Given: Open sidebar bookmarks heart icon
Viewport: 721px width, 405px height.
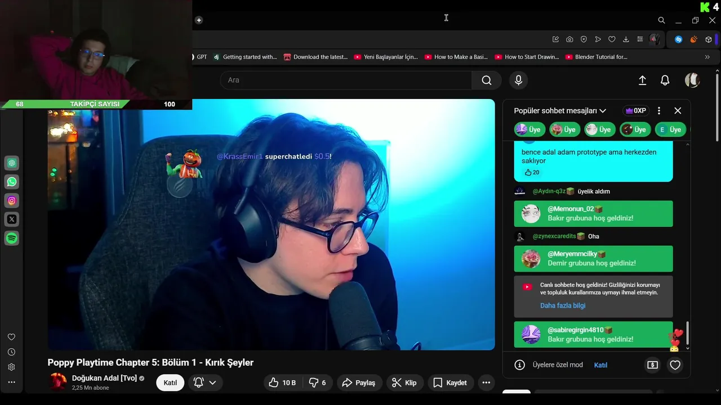Looking at the screenshot, I should tap(11, 337).
